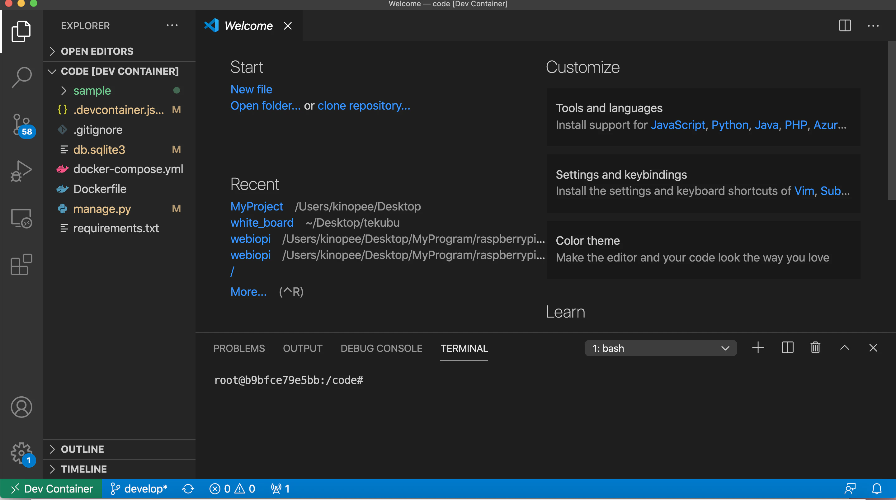
Task: Open editor more actions ellipsis
Action: coord(873,26)
